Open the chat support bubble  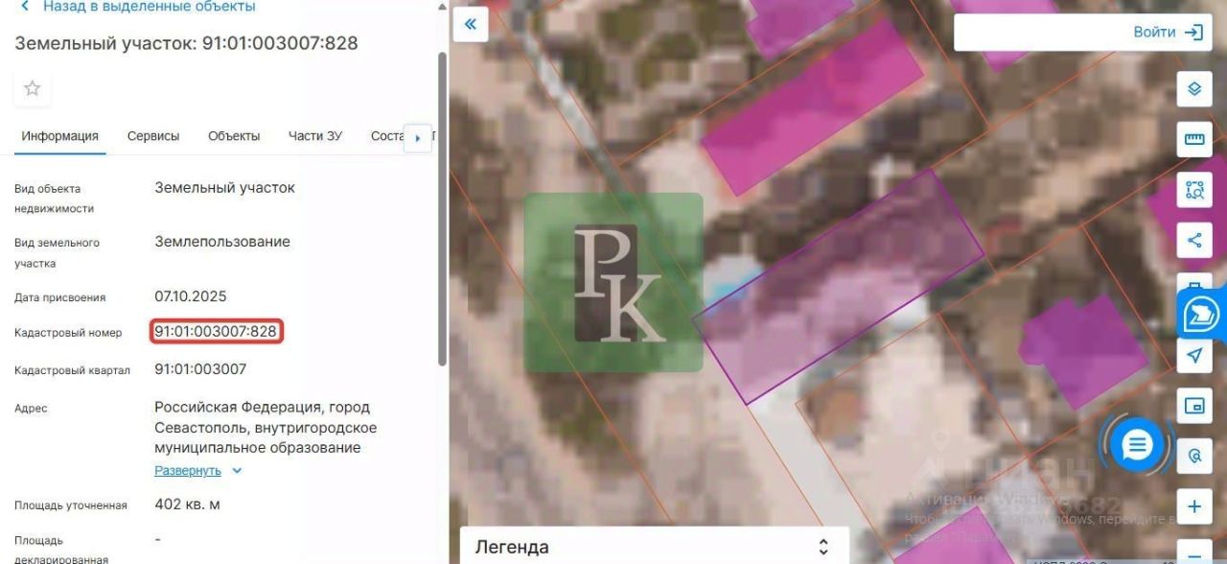click(x=1137, y=445)
